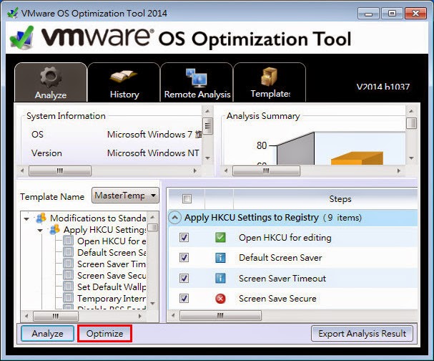Screen dimensions: 434x361
Task: Select Screen Saver Tim tree item
Action: tap(112, 264)
